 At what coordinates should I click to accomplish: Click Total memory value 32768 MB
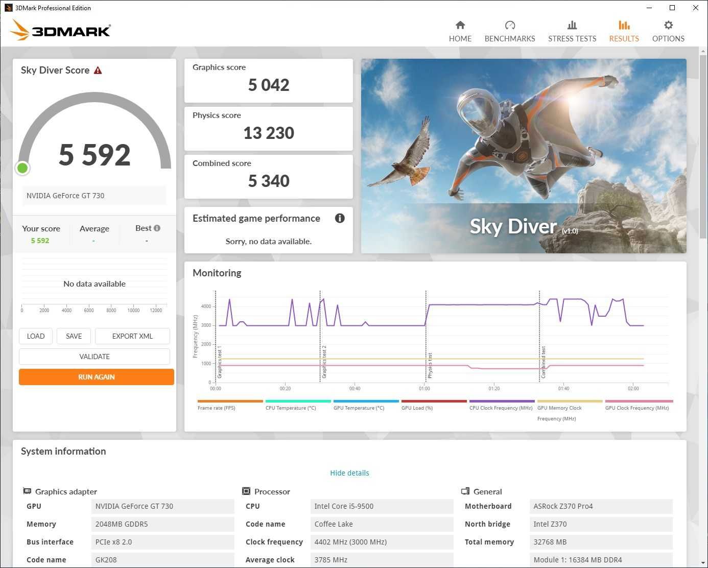coord(601,542)
